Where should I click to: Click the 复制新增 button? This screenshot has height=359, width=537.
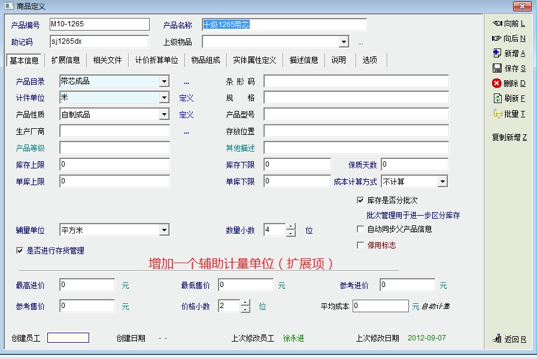point(509,137)
